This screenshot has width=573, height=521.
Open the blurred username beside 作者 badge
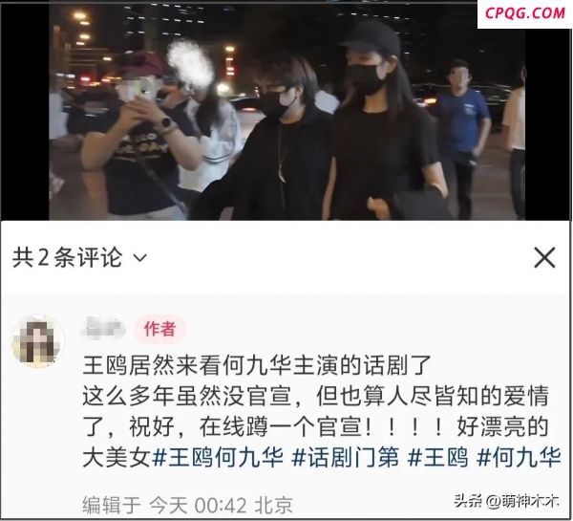click(104, 328)
